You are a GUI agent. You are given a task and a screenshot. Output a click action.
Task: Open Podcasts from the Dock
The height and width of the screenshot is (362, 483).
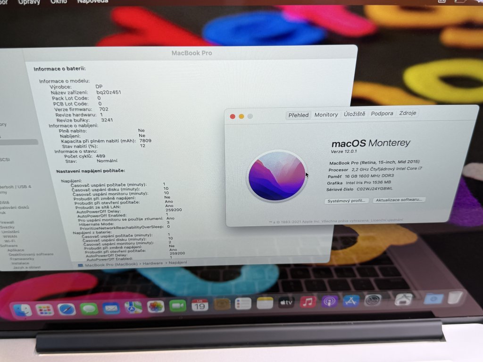[x=330, y=301]
